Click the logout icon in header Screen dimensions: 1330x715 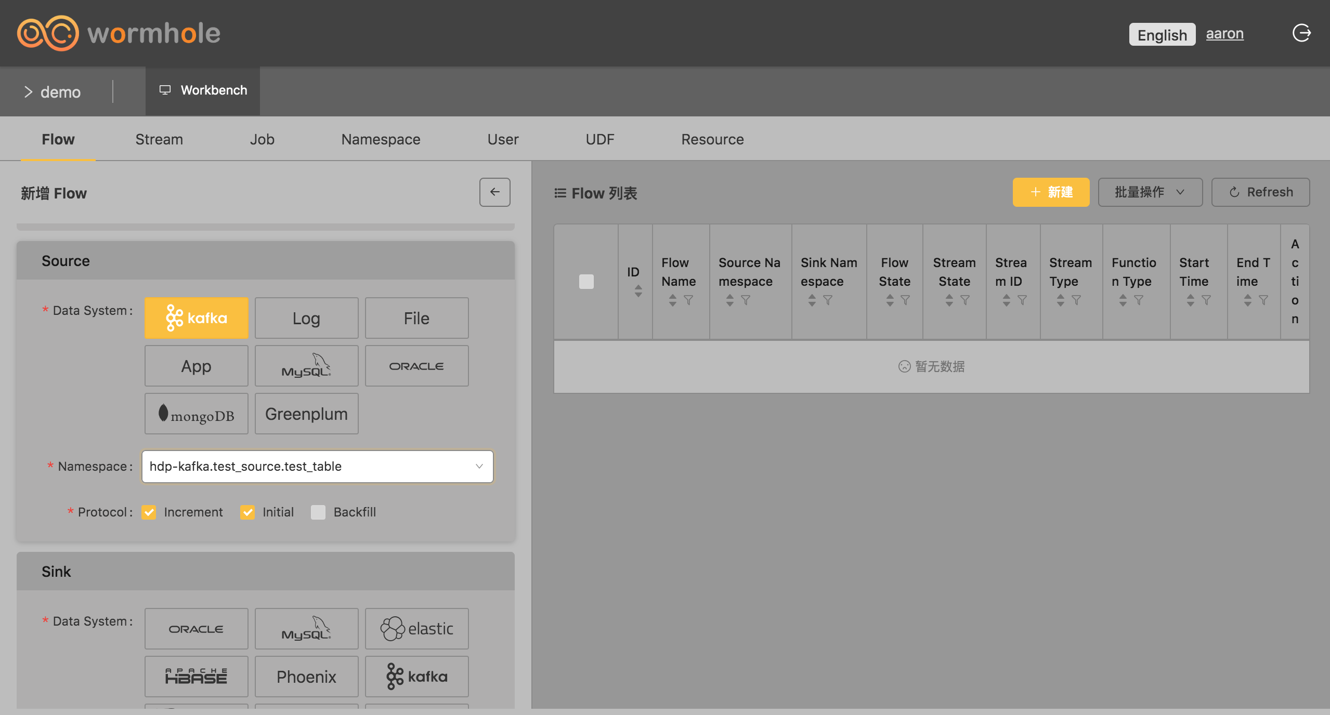click(1301, 33)
